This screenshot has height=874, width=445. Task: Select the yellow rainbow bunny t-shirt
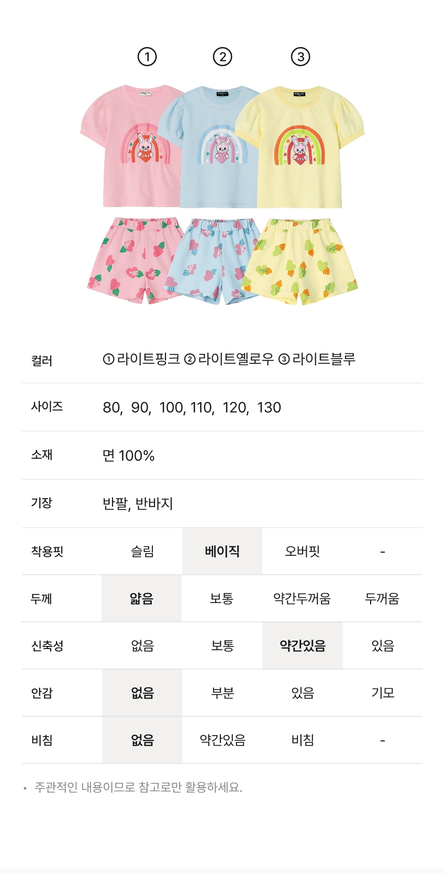pos(301,148)
